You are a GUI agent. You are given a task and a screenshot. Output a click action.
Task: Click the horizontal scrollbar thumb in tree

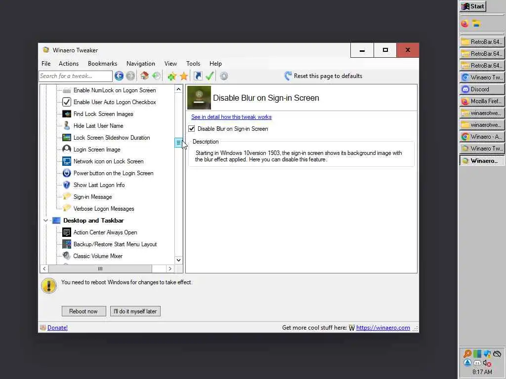pos(100,268)
